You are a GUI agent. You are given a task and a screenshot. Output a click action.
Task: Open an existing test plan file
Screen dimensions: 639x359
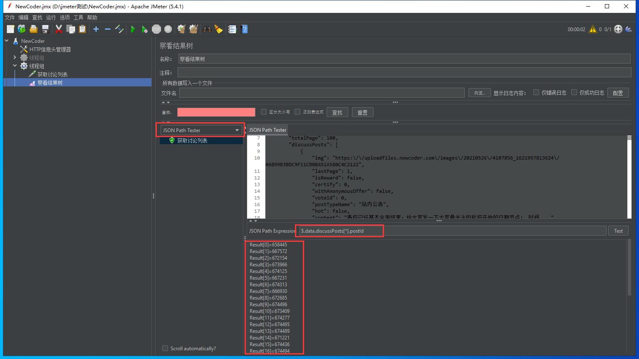pyautogui.click(x=34, y=29)
